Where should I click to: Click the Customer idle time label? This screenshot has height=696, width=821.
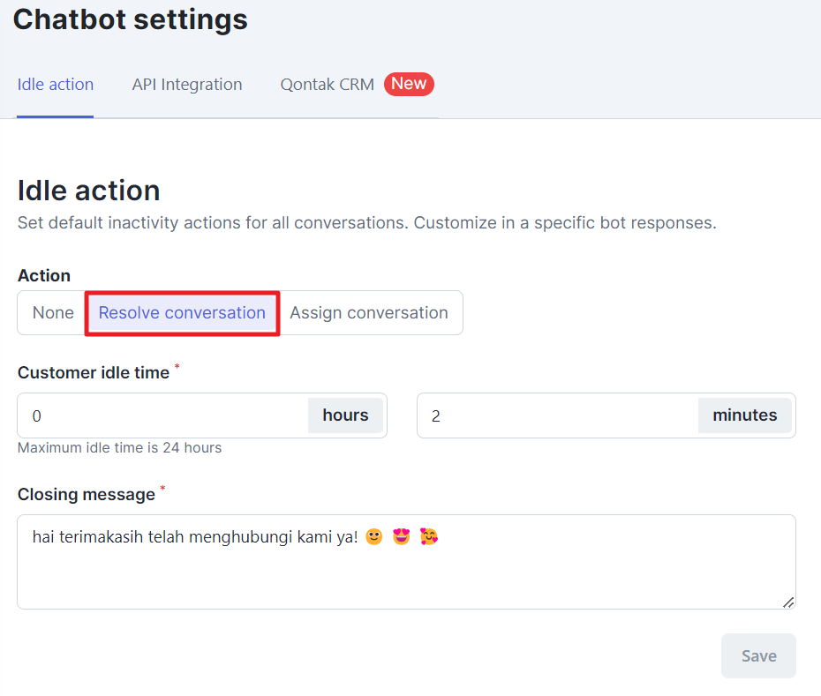click(94, 372)
